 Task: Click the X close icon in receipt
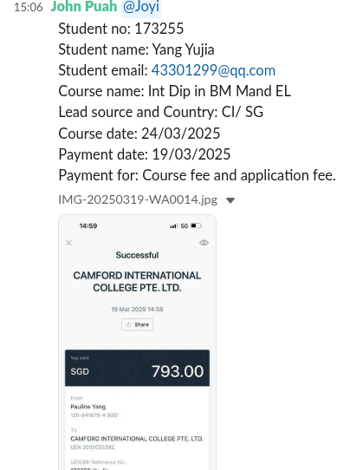(x=68, y=243)
